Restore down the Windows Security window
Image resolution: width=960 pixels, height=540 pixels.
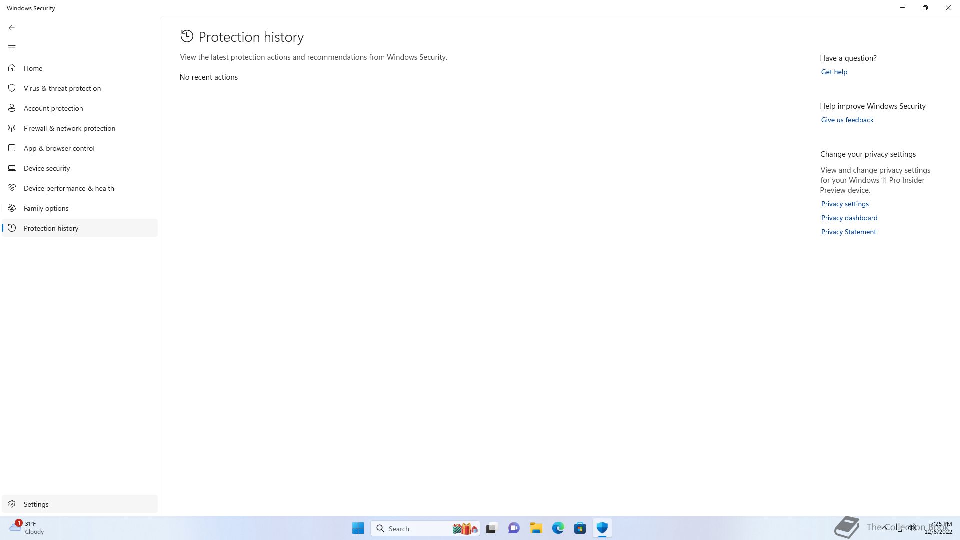(925, 8)
